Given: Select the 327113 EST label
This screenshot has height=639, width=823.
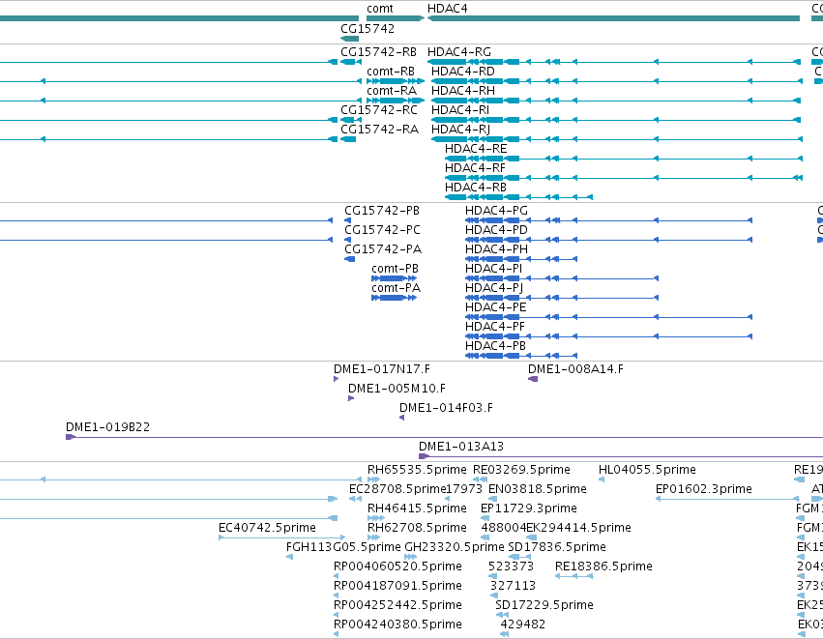Looking at the screenshot, I should [x=513, y=587].
